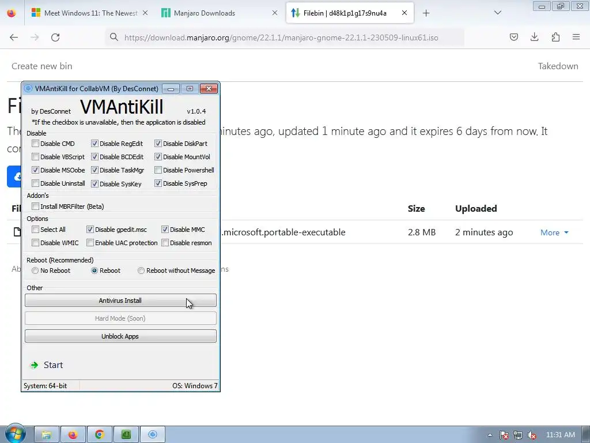Click the Action Center flag tray icon

[504, 435]
